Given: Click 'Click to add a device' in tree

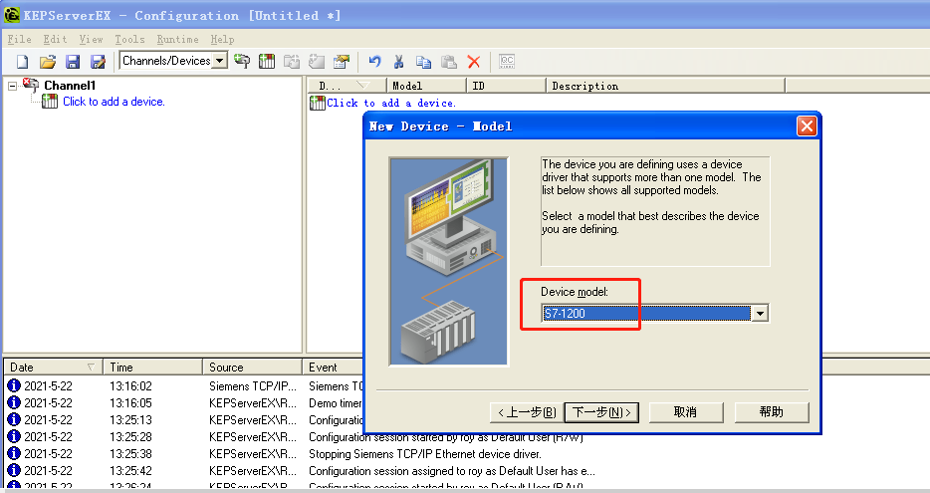Looking at the screenshot, I should (114, 102).
